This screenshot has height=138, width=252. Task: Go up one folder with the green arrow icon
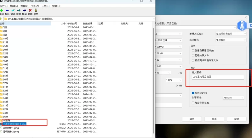(x=1, y=19)
